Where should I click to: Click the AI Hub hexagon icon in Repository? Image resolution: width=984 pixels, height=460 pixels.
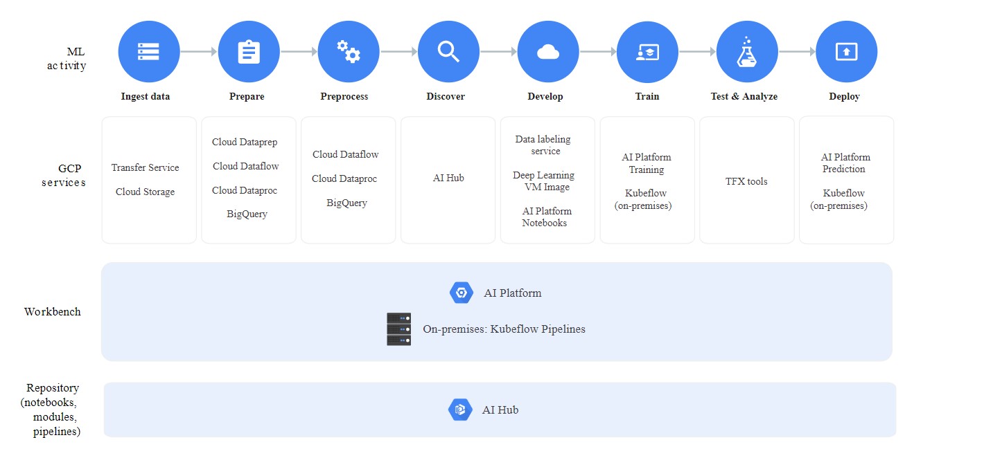point(460,410)
